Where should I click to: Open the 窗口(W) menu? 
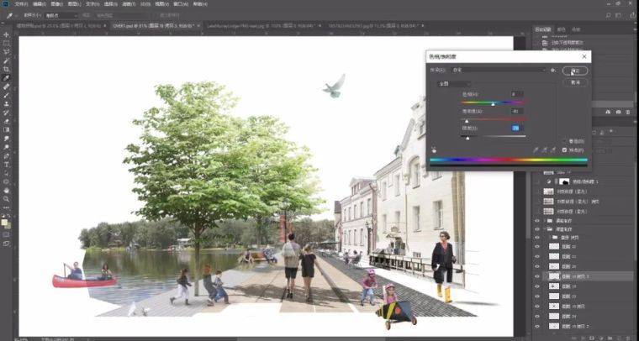tap(181, 4)
